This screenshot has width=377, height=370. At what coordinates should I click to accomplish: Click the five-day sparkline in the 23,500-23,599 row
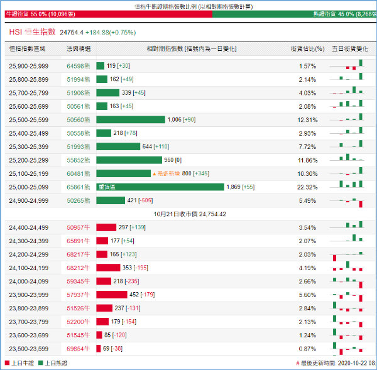(x=347, y=349)
